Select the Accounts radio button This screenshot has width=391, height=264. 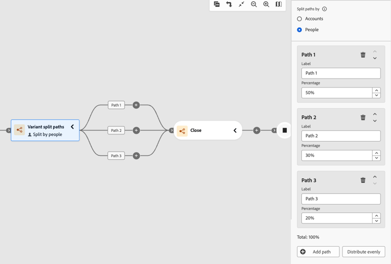[x=299, y=19]
